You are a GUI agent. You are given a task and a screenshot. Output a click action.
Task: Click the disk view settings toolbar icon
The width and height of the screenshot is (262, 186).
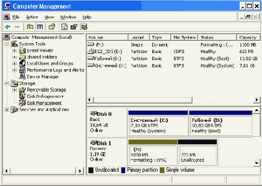(83, 27)
